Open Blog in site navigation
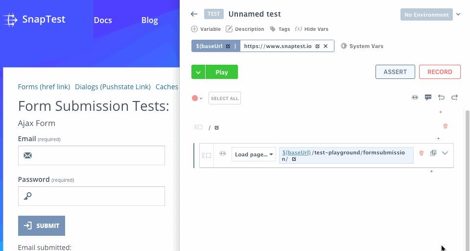Viewport: 470px width, 251px height. pos(150,20)
